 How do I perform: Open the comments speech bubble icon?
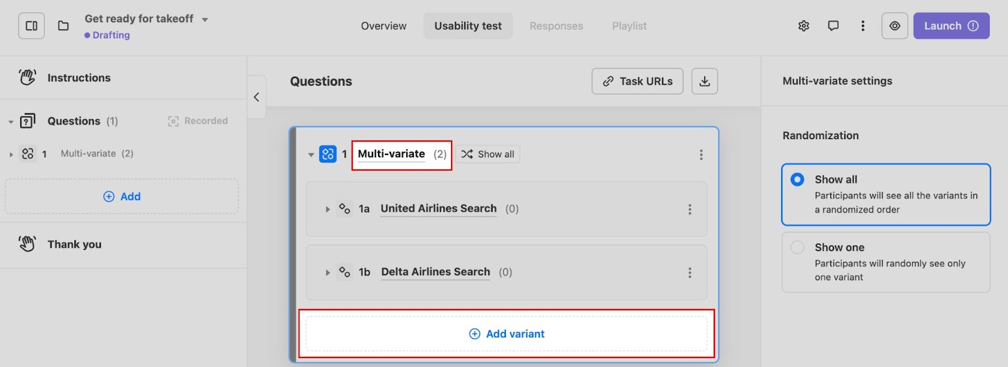[833, 26]
